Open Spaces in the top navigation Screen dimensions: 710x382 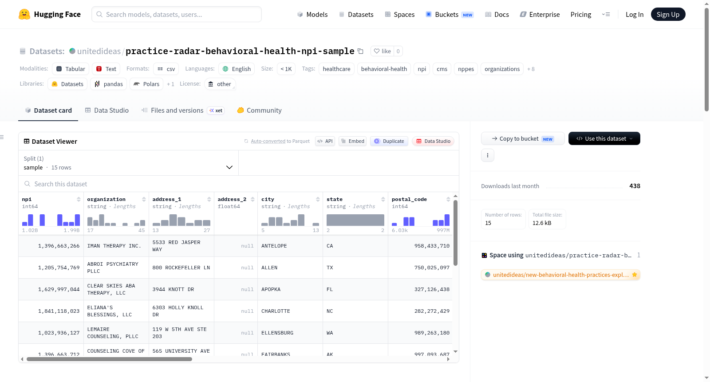(399, 14)
